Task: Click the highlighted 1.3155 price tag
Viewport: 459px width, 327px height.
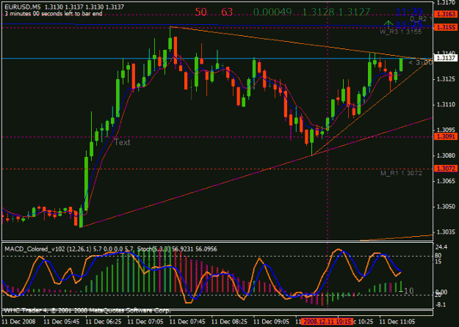Action: (446, 27)
